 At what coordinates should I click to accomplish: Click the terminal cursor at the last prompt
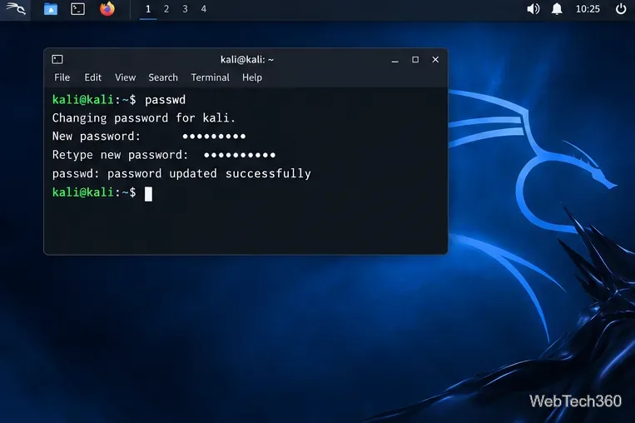pyautogui.click(x=149, y=194)
